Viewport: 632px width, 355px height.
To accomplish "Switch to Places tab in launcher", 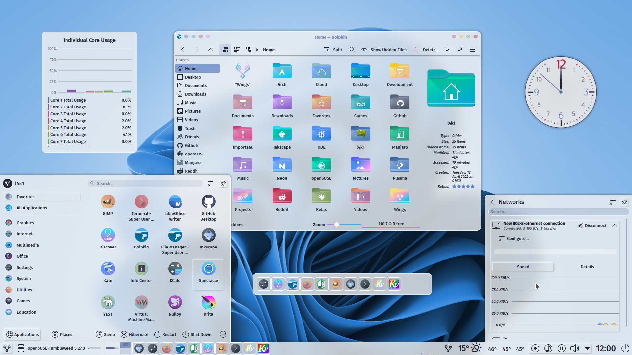I will [62, 334].
